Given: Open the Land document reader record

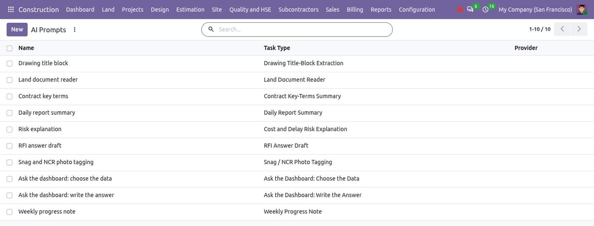Looking at the screenshot, I should (48, 80).
